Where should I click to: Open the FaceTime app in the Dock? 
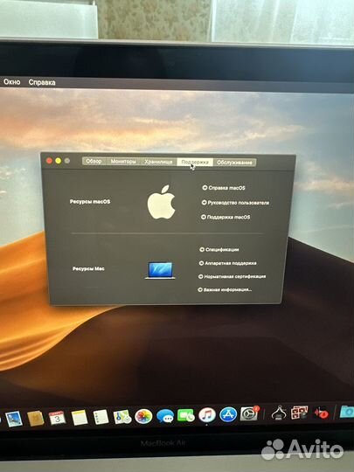[x=185, y=416]
